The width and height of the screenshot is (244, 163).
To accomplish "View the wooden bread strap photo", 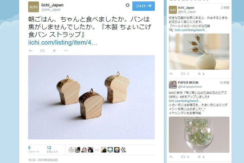I will tap(91, 97).
